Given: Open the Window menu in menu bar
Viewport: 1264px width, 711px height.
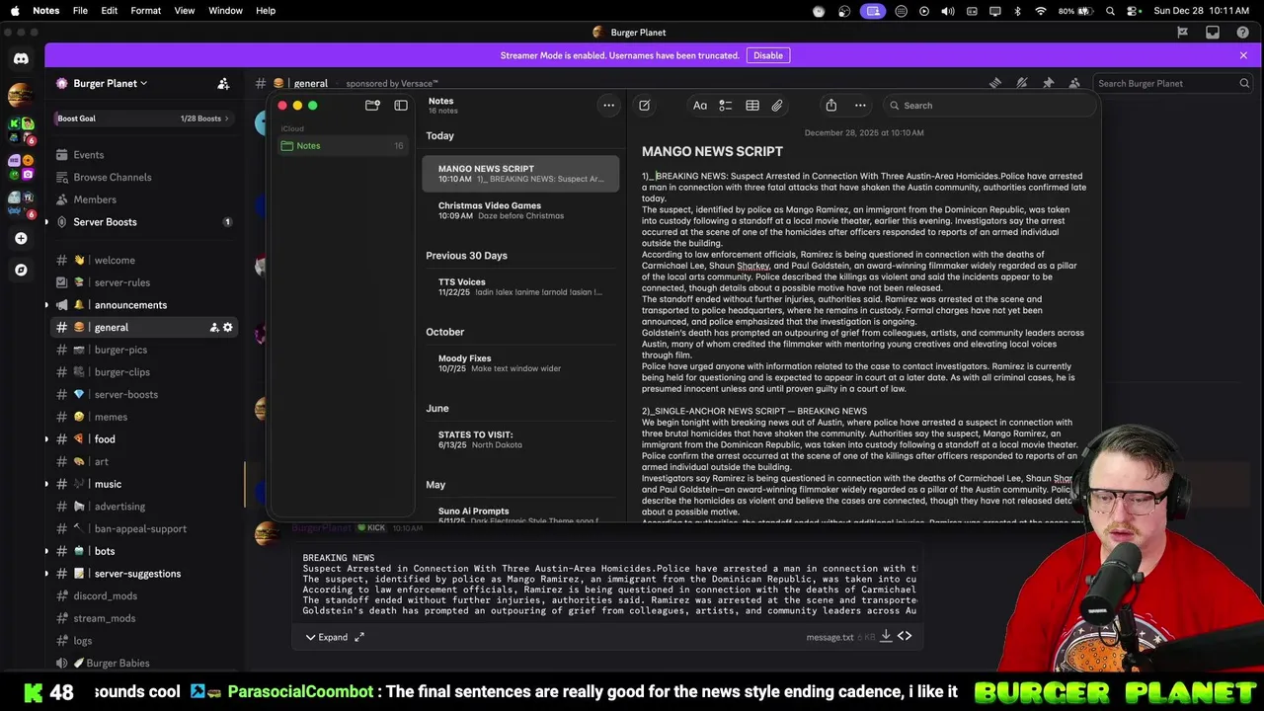Looking at the screenshot, I should (225, 11).
